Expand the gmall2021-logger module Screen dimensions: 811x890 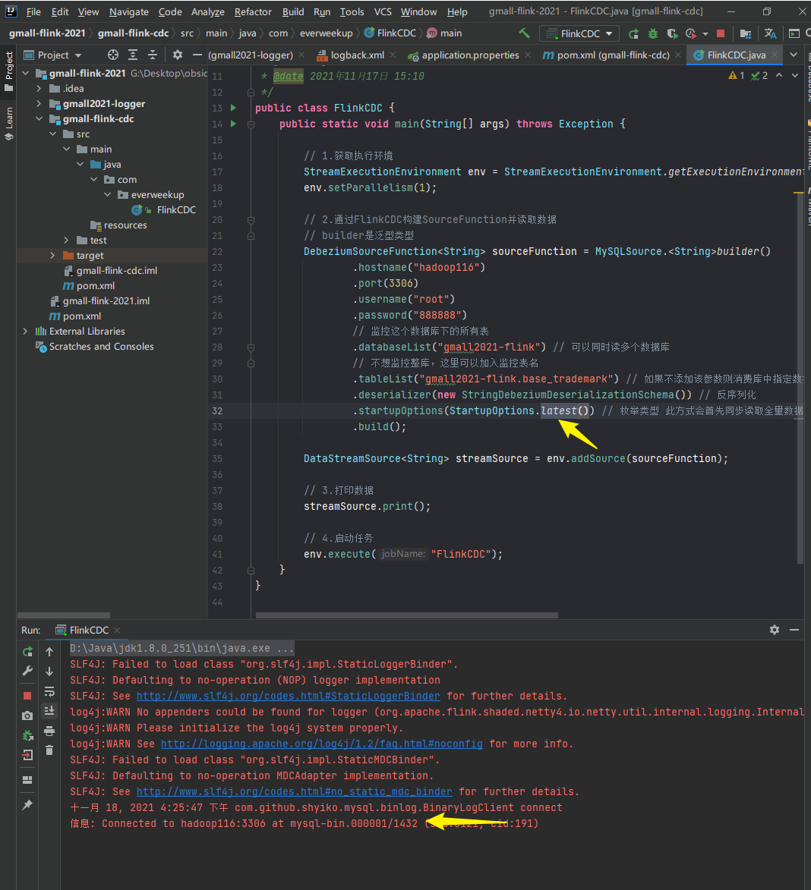(x=39, y=104)
